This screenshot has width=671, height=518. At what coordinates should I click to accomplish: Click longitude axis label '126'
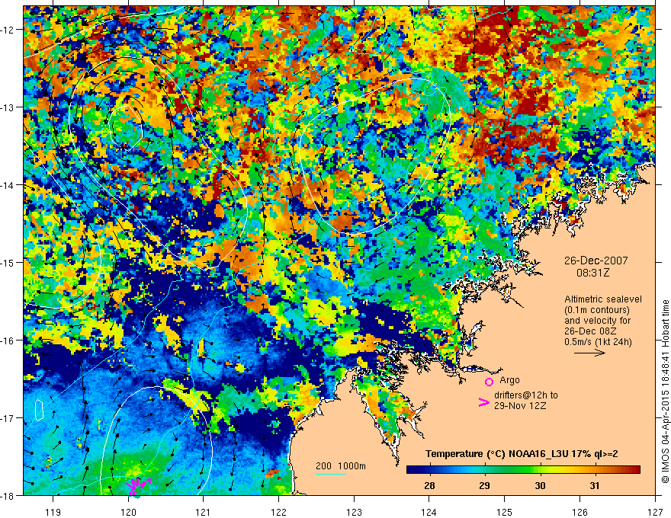tap(579, 512)
